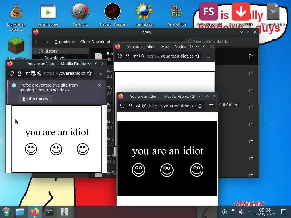The image size is (291, 218).
Task: Open TLauncher Minecraft block desktop icon
Action: pyautogui.click(x=16, y=48)
